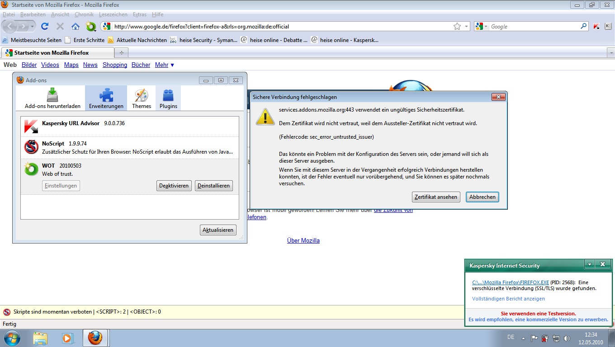Click the Videos link on Google bar

(50, 65)
